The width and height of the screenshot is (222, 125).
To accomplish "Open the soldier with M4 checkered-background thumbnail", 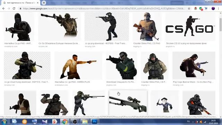I will (27, 66).
